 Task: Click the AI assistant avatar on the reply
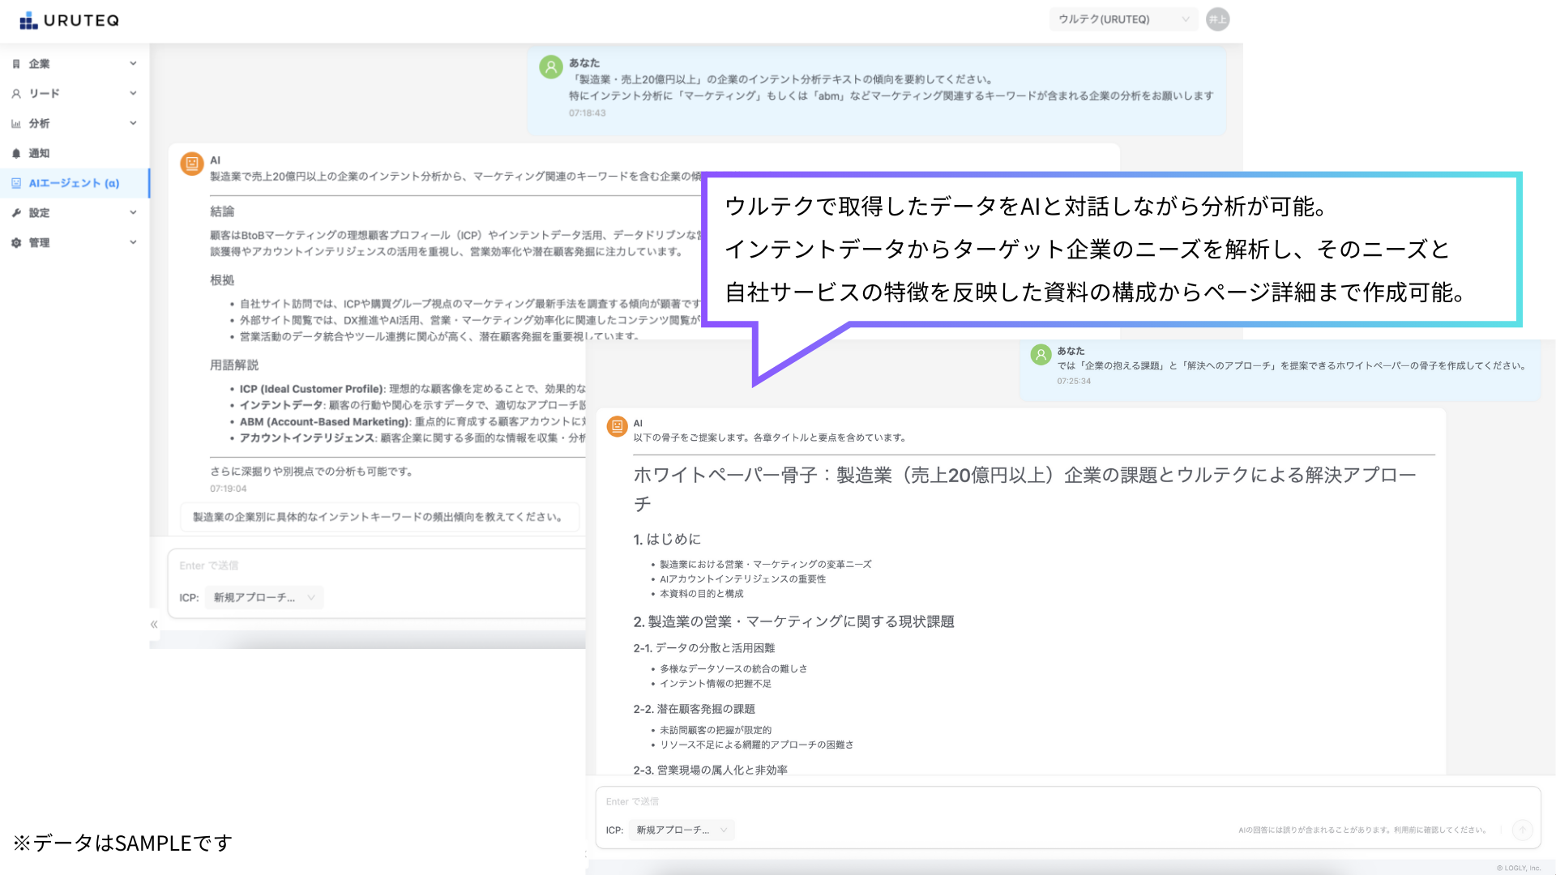pyautogui.click(x=618, y=426)
